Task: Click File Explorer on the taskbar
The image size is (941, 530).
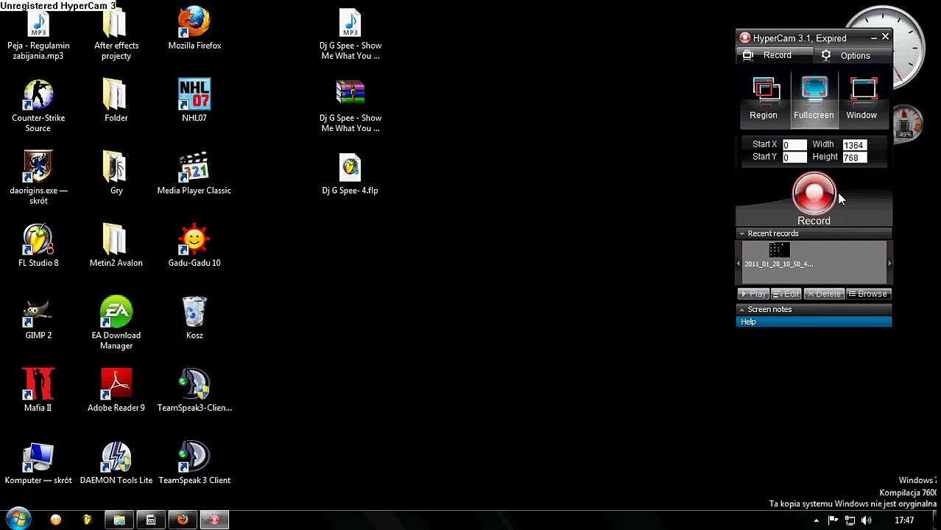Action: coord(119,520)
